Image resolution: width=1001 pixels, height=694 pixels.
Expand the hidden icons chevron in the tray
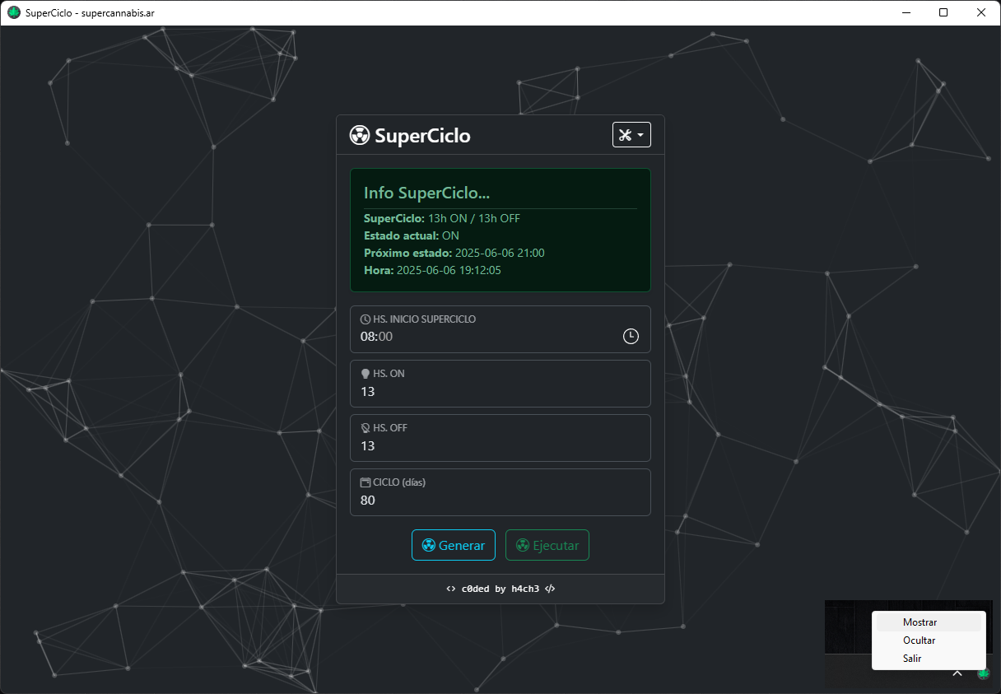957,673
